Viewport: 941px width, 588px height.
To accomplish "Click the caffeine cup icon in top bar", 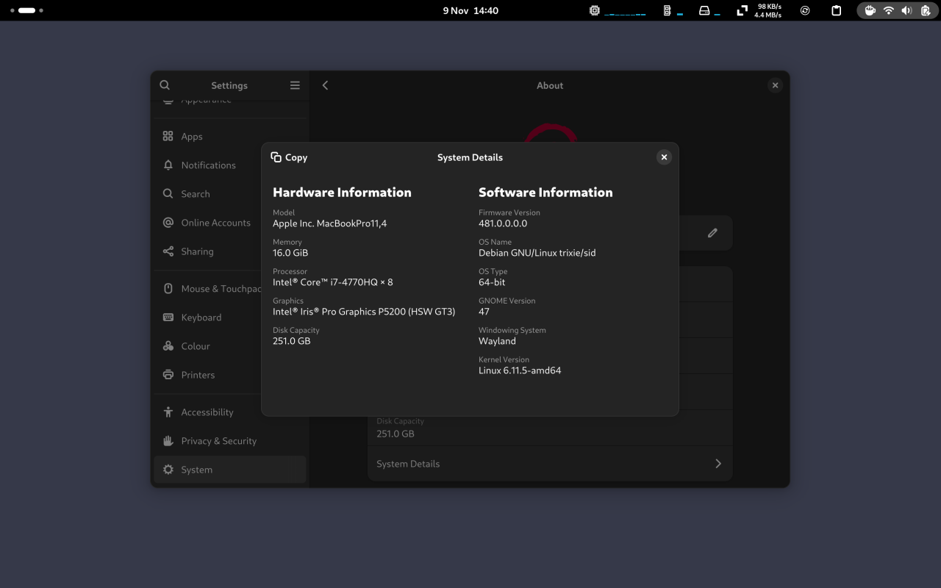I will pos(870,10).
